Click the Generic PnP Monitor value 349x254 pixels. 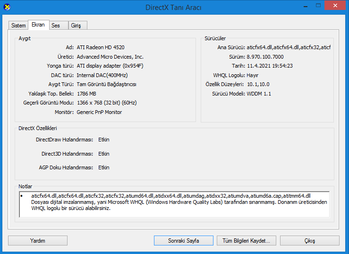pyautogui.click(x=99, y=112)
